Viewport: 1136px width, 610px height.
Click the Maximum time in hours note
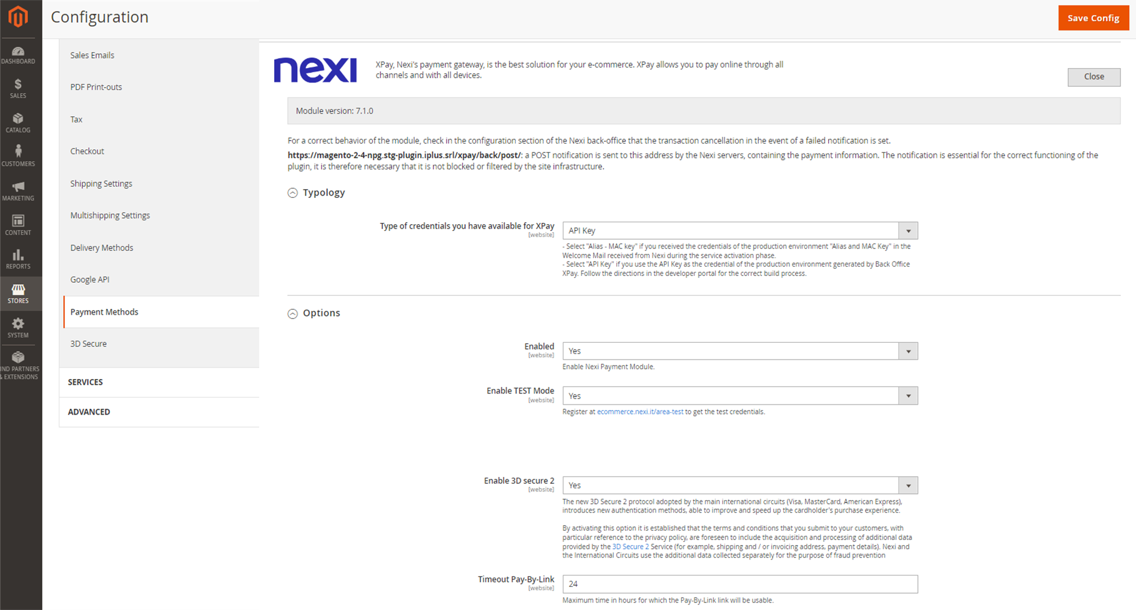(x=668, y=601)
